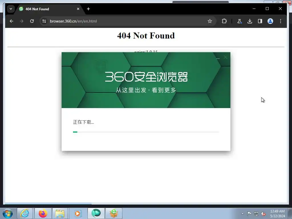Open the Extensions puzzle icon
The height and width of the screenshot is (219, 292).
224,21
